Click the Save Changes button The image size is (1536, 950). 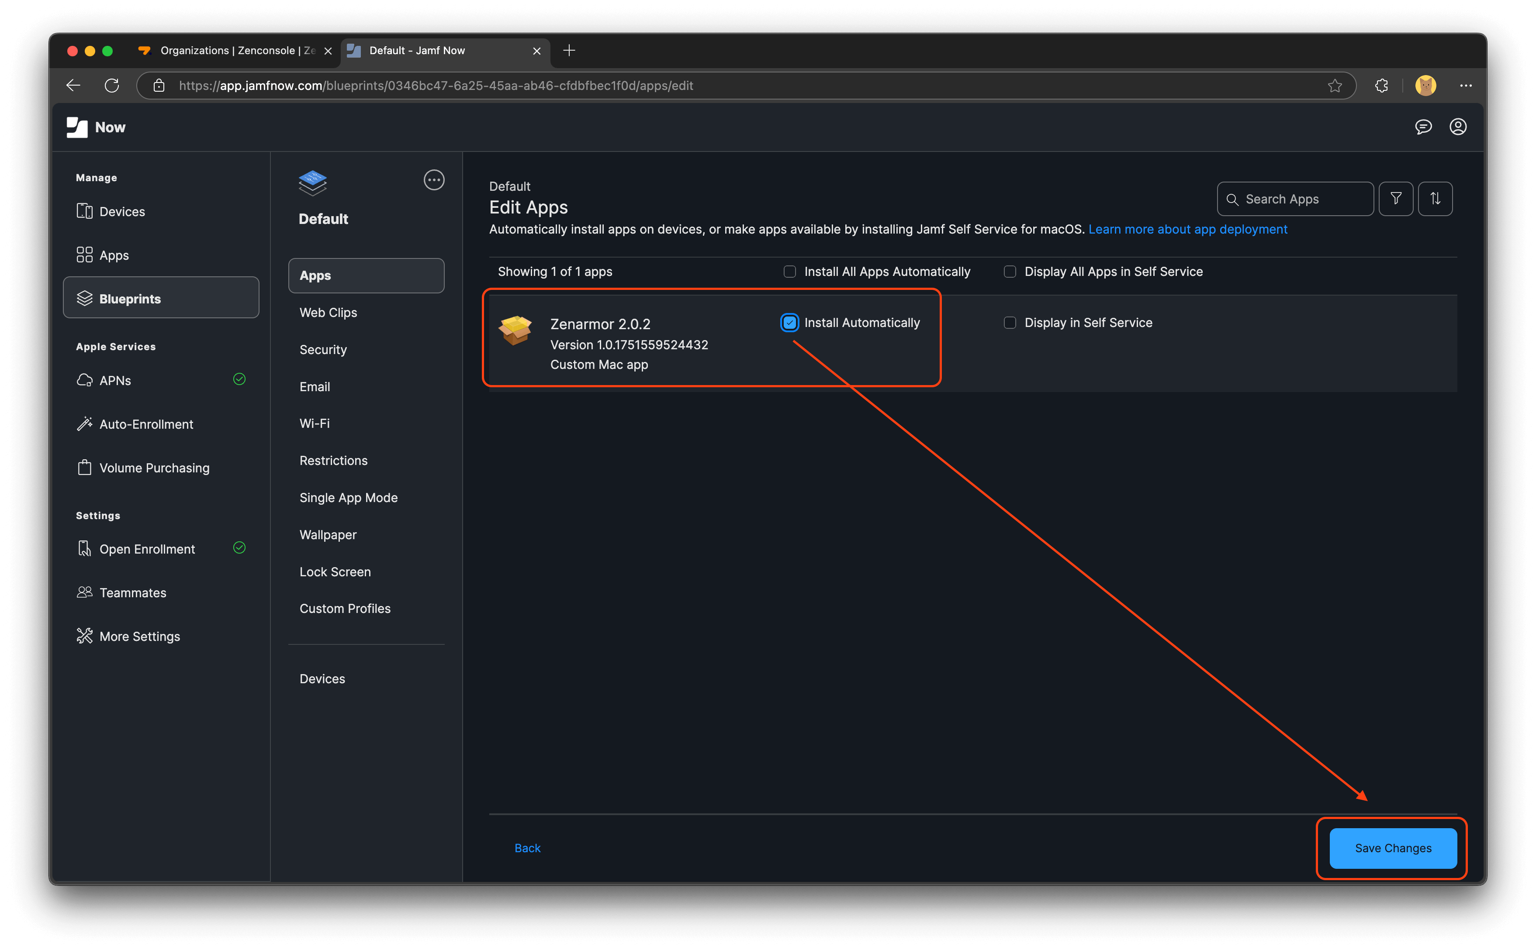(1392, 847)
